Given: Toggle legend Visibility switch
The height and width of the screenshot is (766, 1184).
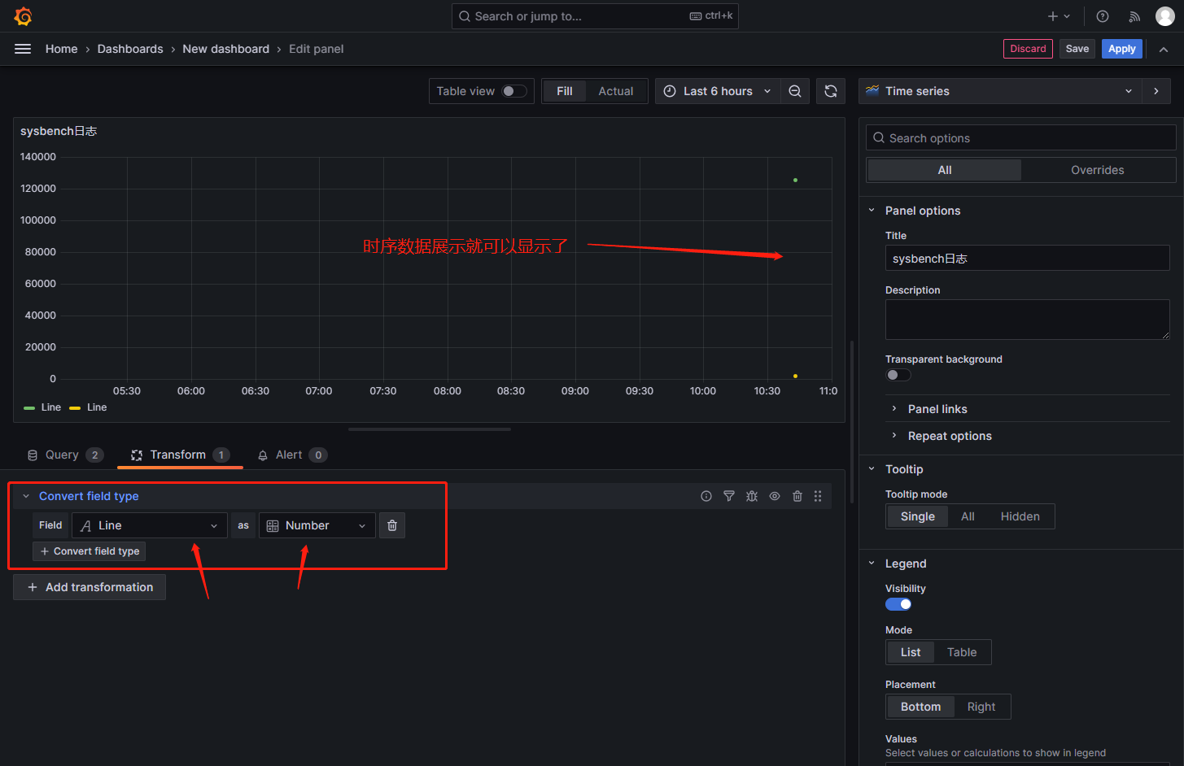Looking at the screenshot, I should point(898,604).
